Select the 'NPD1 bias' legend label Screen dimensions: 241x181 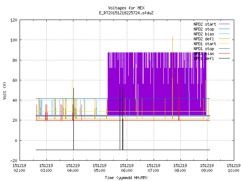tap(204, 54)
